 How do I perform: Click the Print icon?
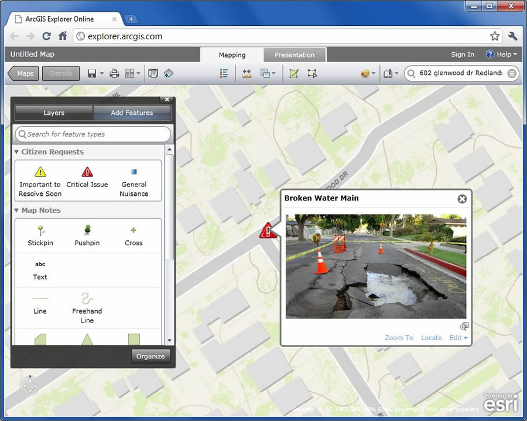(114, 73)
